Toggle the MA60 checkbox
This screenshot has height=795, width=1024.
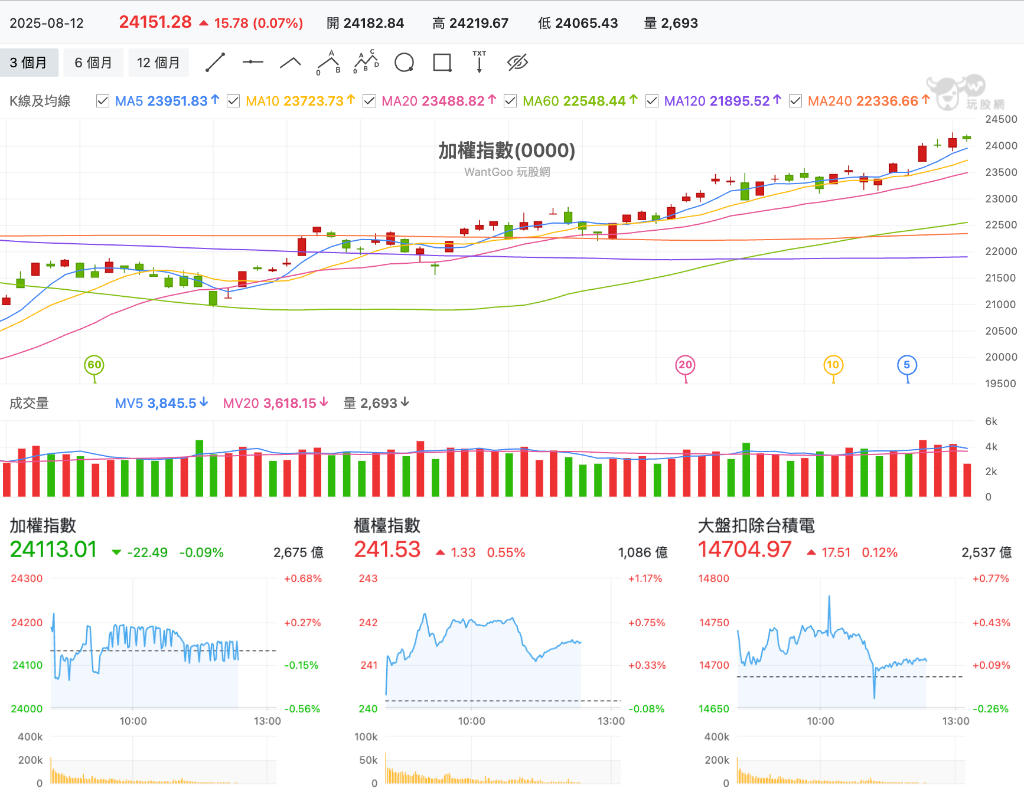pyautogui.click(x=510, y=101)
